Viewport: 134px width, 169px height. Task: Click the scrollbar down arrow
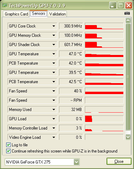[128, 137]
